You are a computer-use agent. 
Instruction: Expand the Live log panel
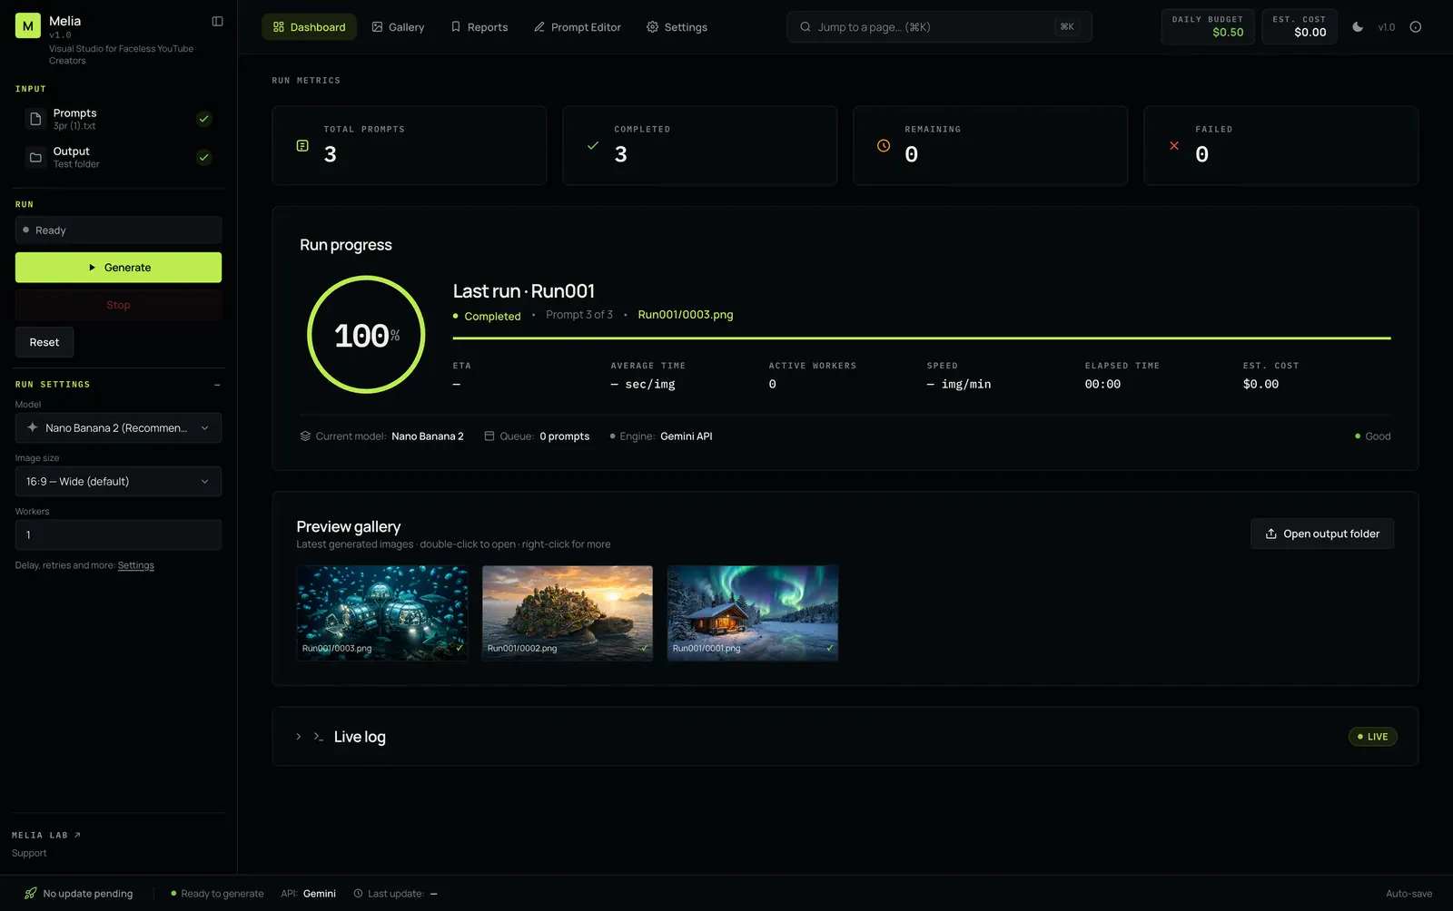pyautogui.click(x=298, y=737)
